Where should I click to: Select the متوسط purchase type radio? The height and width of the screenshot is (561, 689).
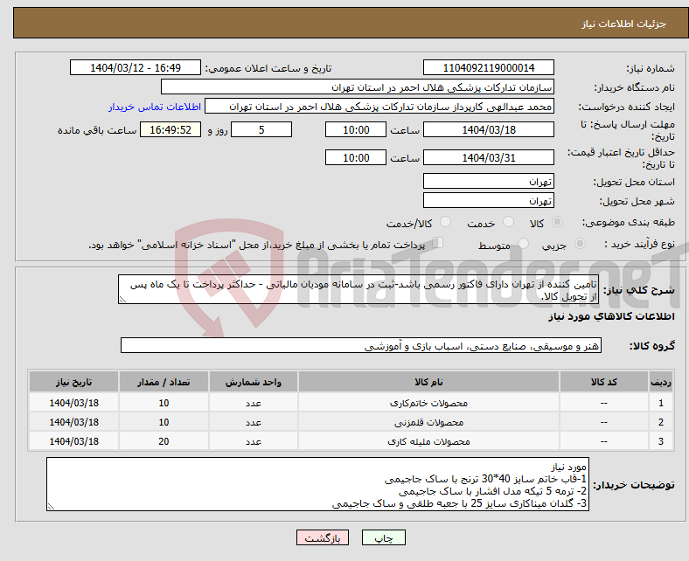coord(523,244)
